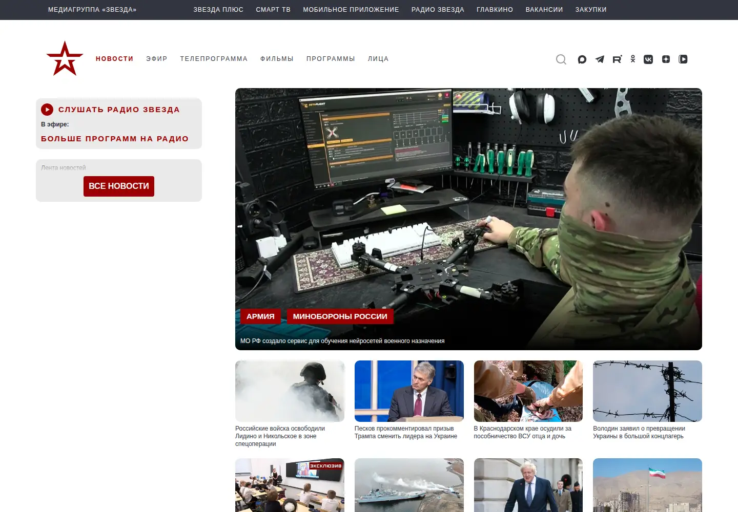Screen dimensions: 738x512
Task: Open Володин заявил headline
Action: click(639, 433)
